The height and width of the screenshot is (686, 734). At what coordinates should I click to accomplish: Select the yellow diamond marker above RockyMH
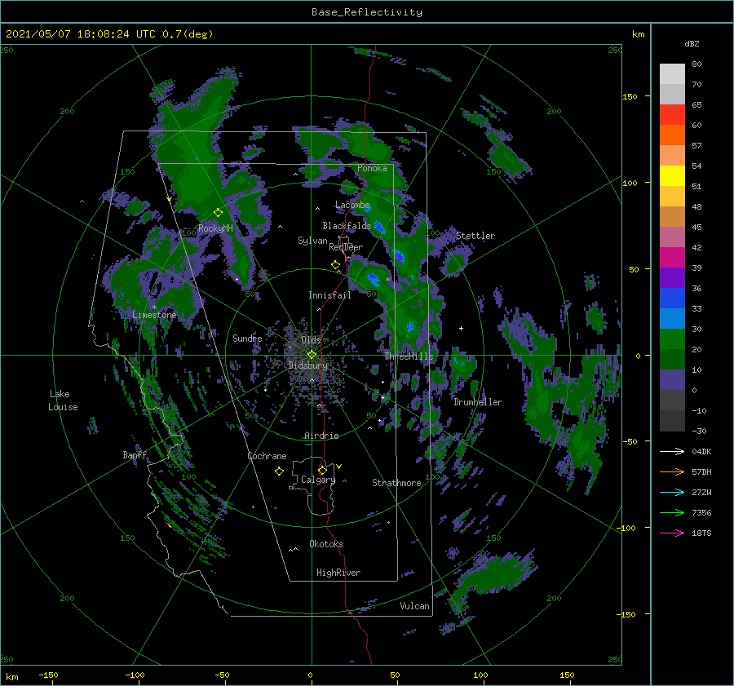point(218,213)
